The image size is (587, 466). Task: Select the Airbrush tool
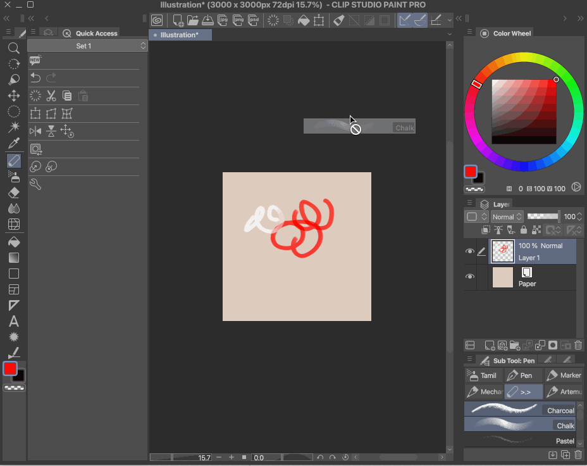click(x=14, y=177)
